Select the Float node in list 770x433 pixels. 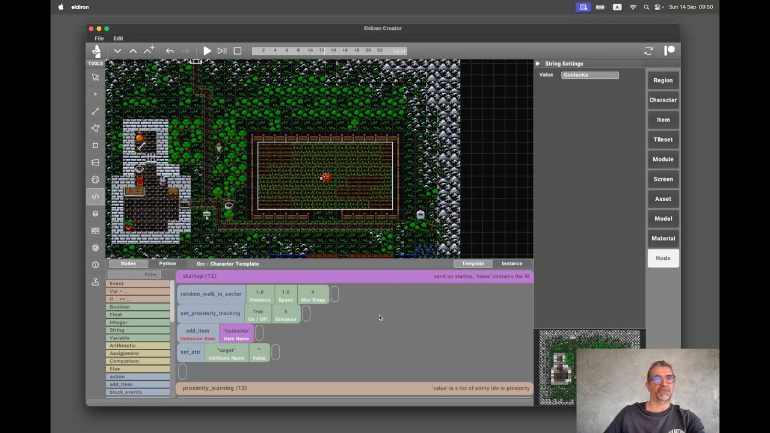tap(138, 315)
